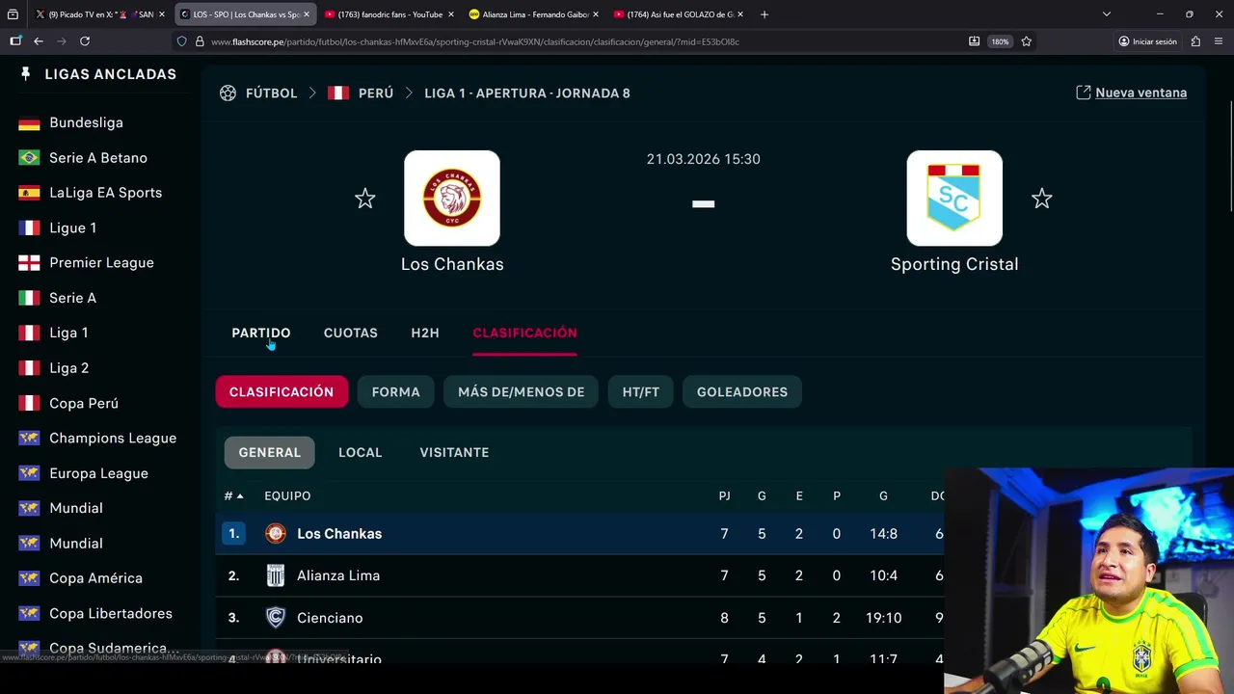1234x694 pixels.
Task: Click the Spain flag next to LaLiga
Action: pyautogui.click(x=30, y=193)
